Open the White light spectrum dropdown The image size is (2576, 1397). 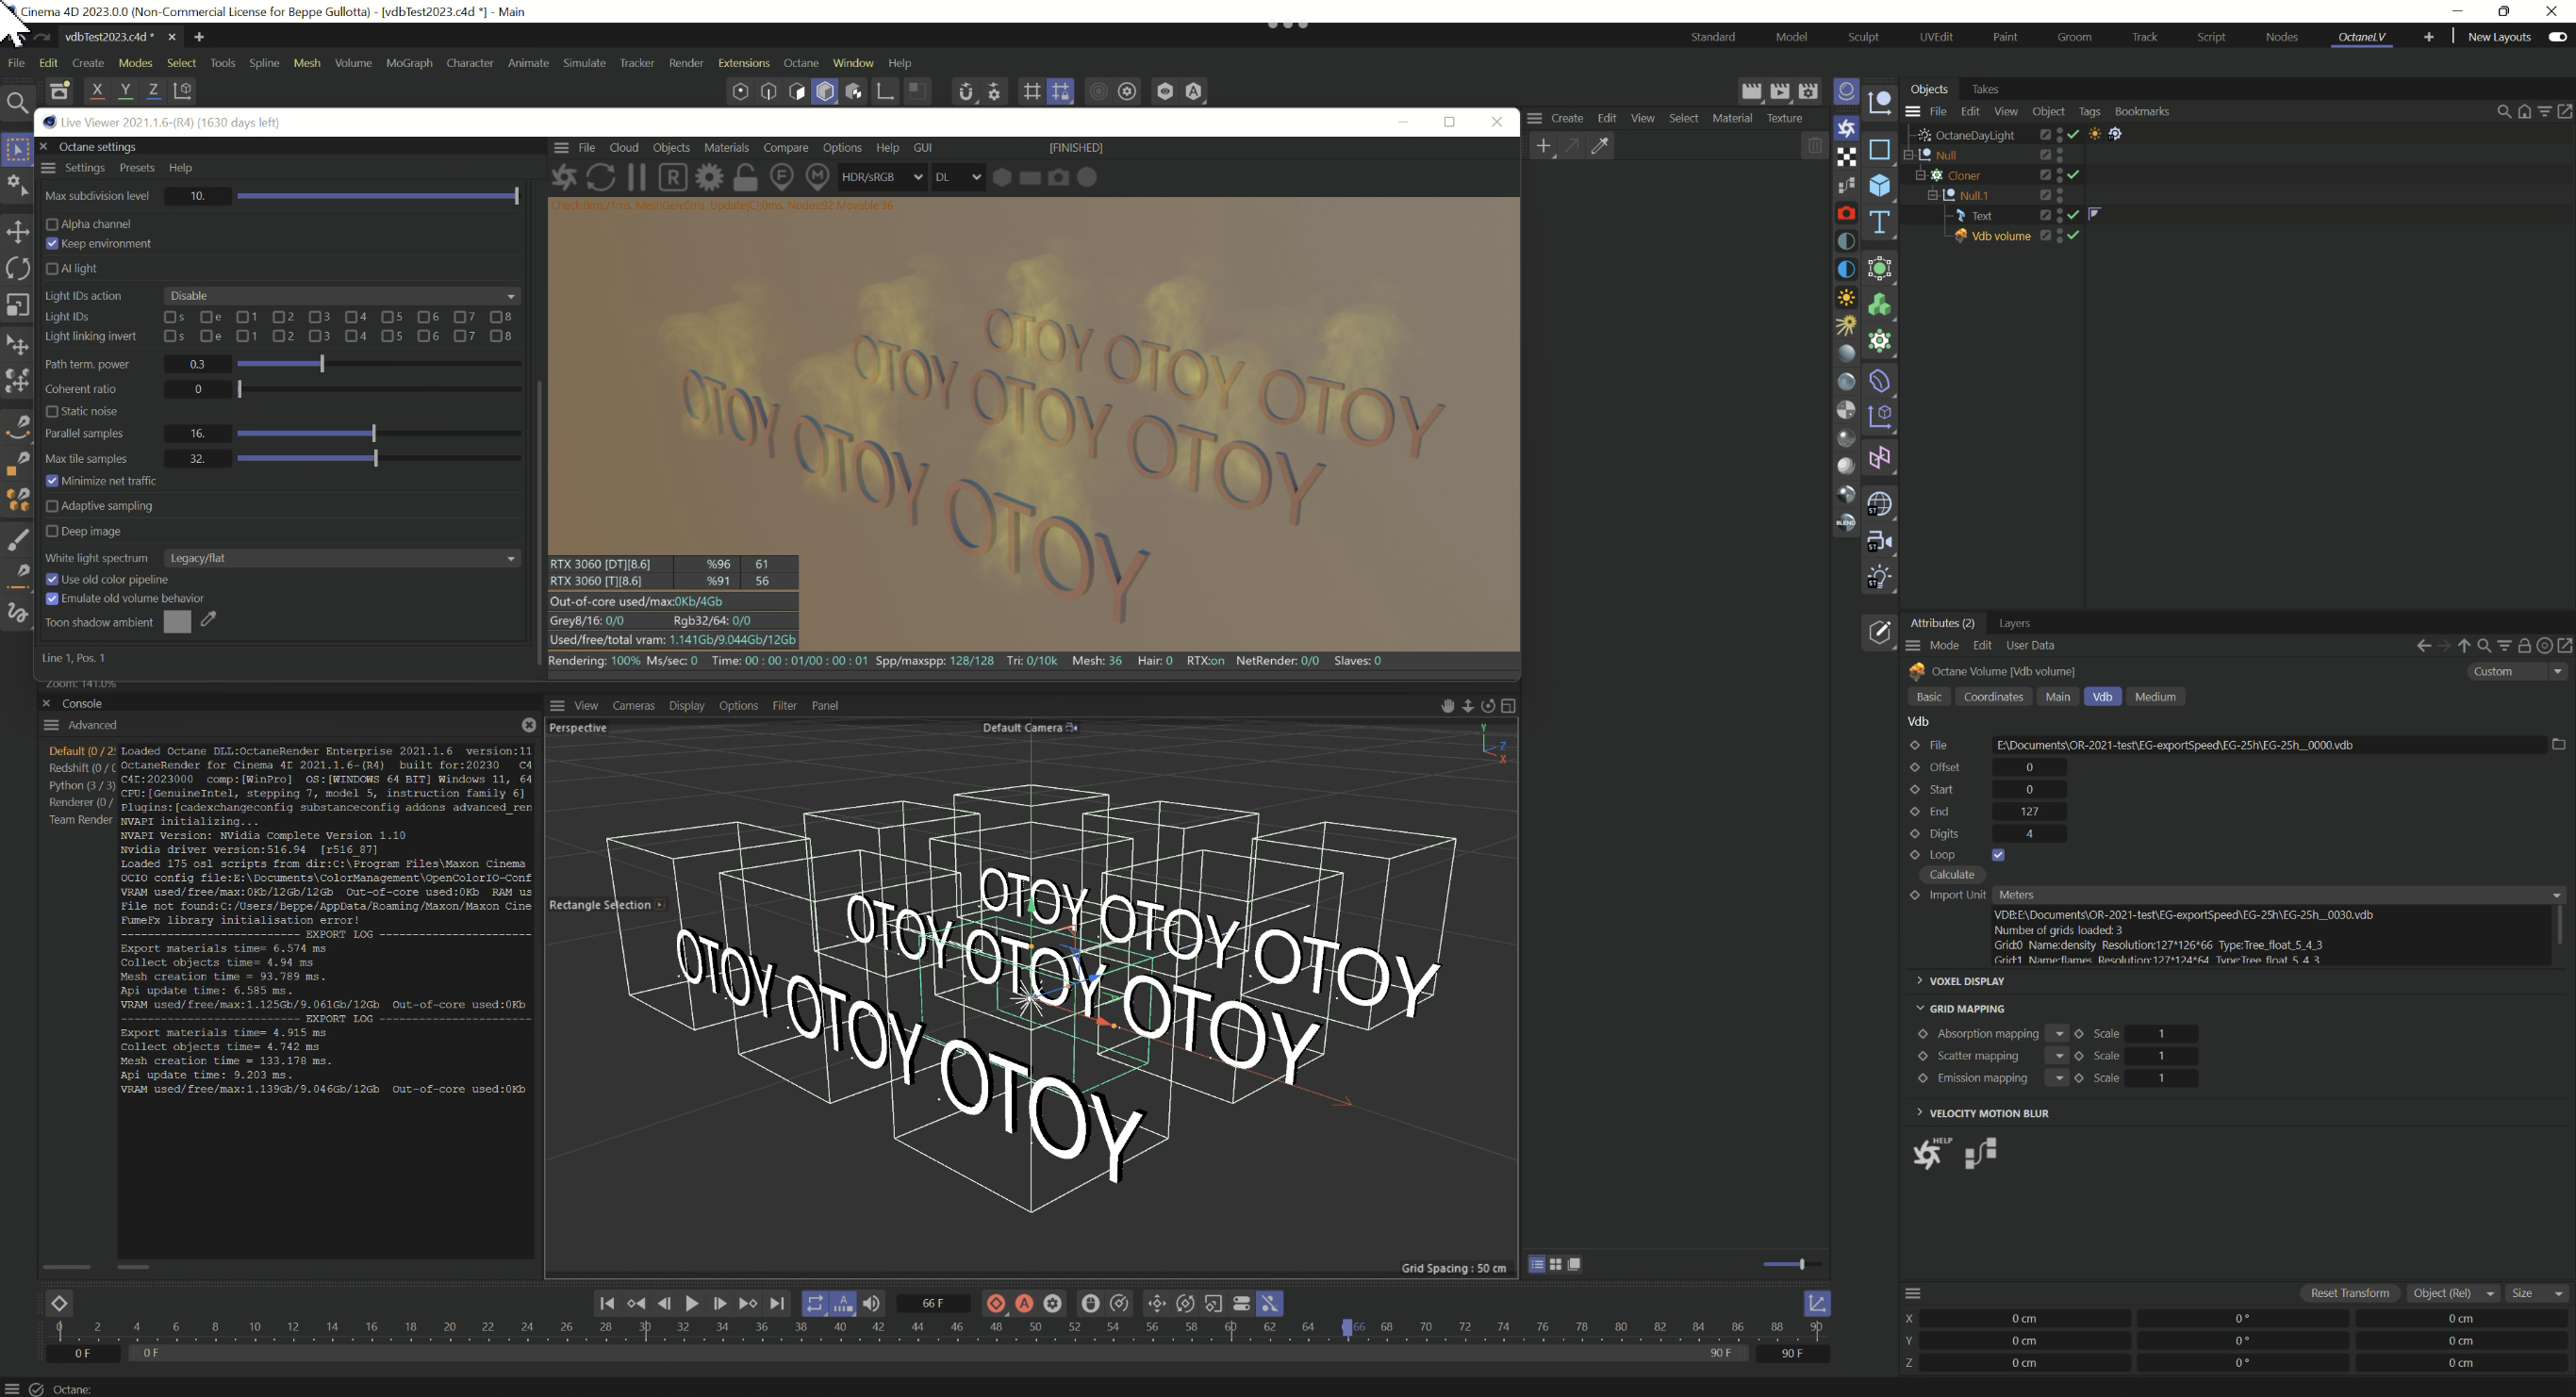point(341,558)
